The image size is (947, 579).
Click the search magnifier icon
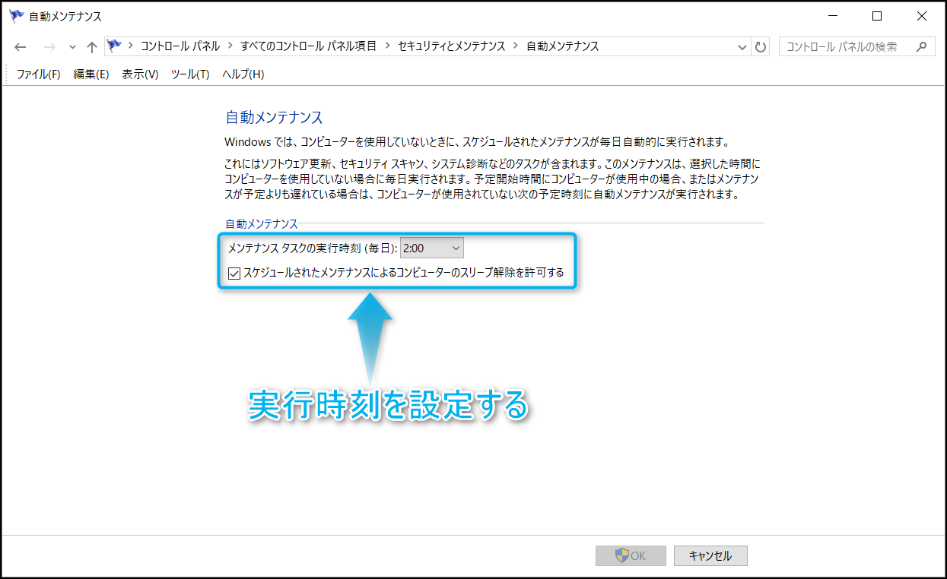(921, 46)
